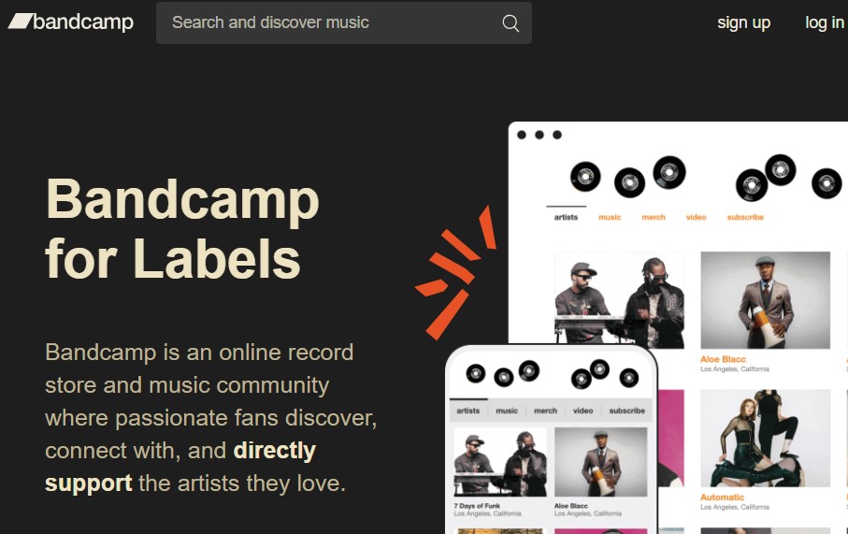
Task: Click the first vinyl record on phone mockup
Action: [x=476, y=373]
